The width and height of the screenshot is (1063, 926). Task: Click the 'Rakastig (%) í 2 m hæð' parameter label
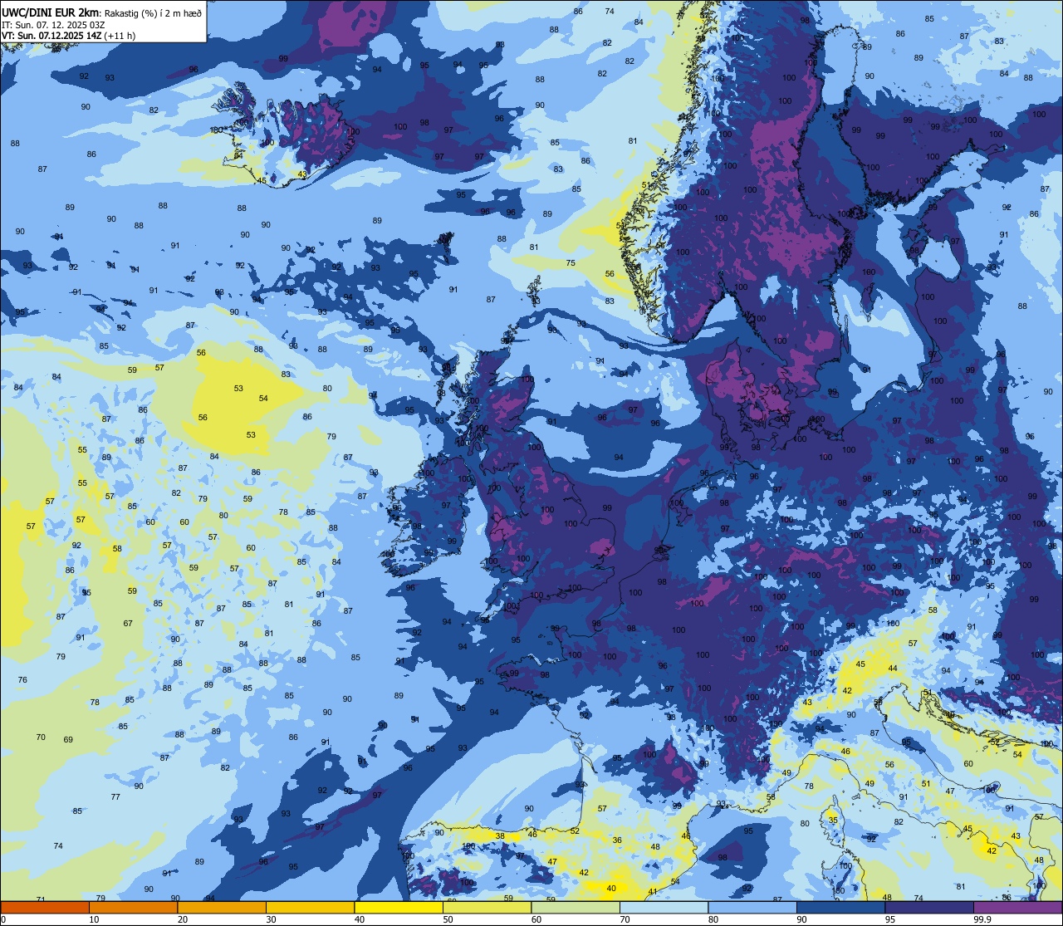[153, 12]
